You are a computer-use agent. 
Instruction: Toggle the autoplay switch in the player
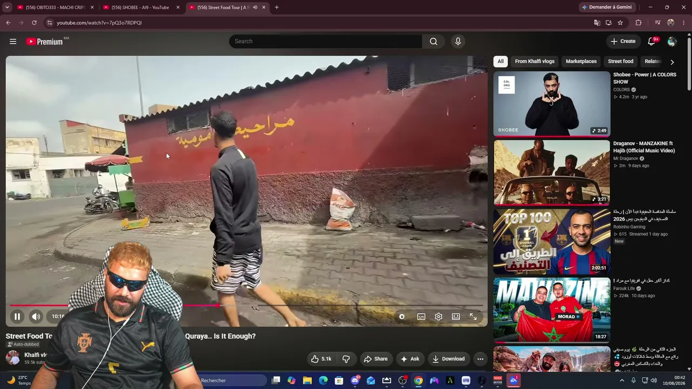[x=402, y=317]
